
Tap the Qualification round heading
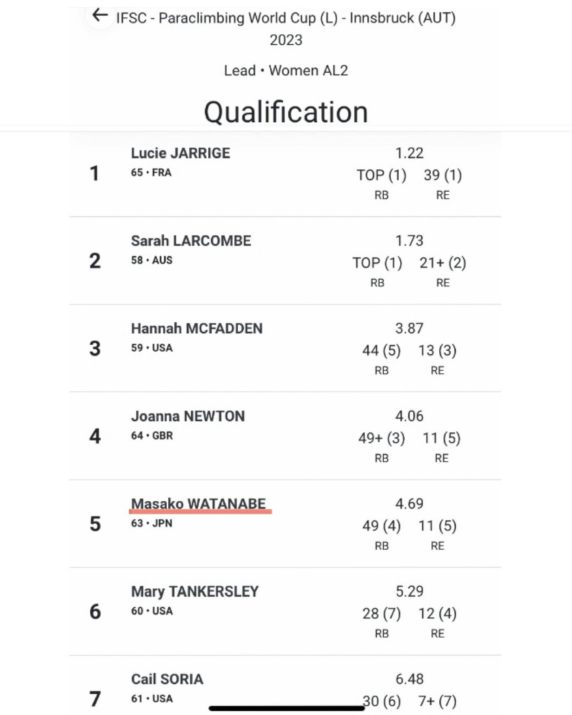point(286,112)
